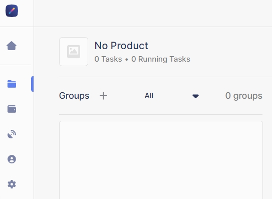This screenshot has height=199, width=272.
Task: Select the No Product title
Action: point(121,46)
